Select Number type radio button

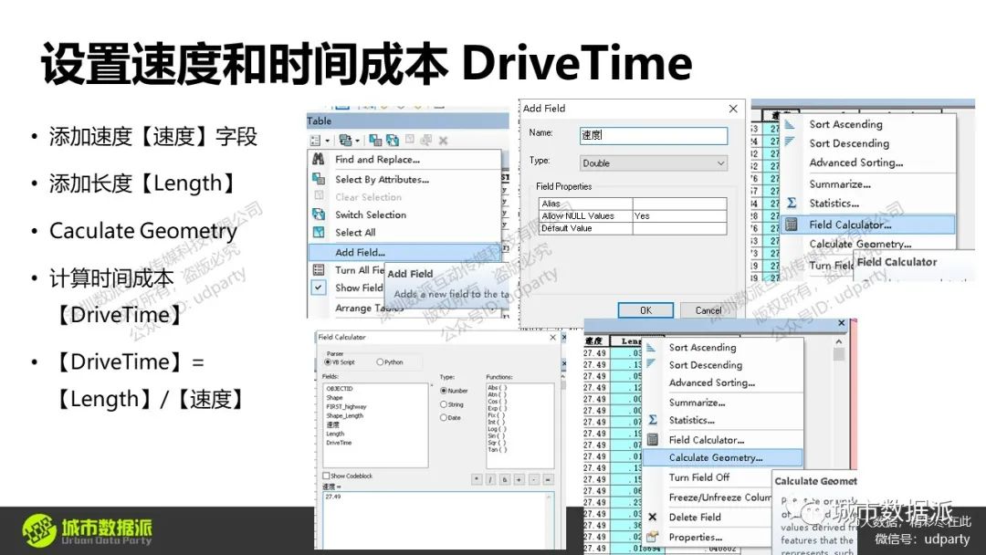tap(444, 391)
